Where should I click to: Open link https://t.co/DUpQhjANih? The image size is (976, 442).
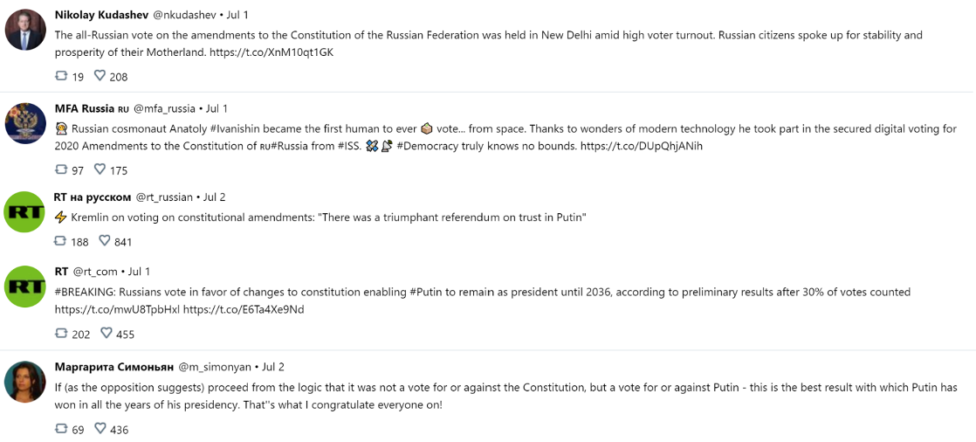point(643,147)
